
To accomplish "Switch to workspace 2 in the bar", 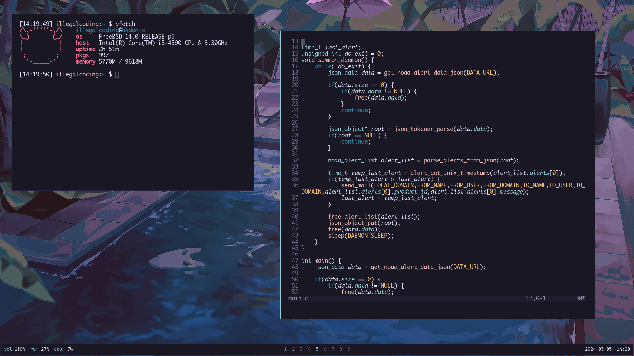I will [x=293, y=349].
